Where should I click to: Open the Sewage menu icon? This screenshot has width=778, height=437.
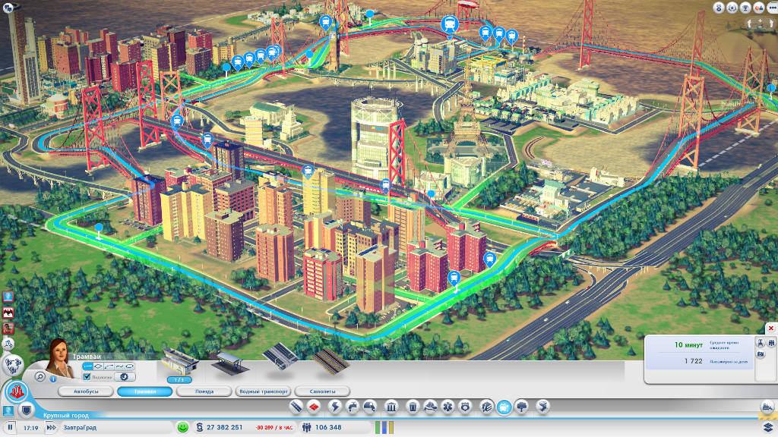coord(370,407)
